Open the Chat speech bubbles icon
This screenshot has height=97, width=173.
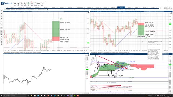click(38, 4)
